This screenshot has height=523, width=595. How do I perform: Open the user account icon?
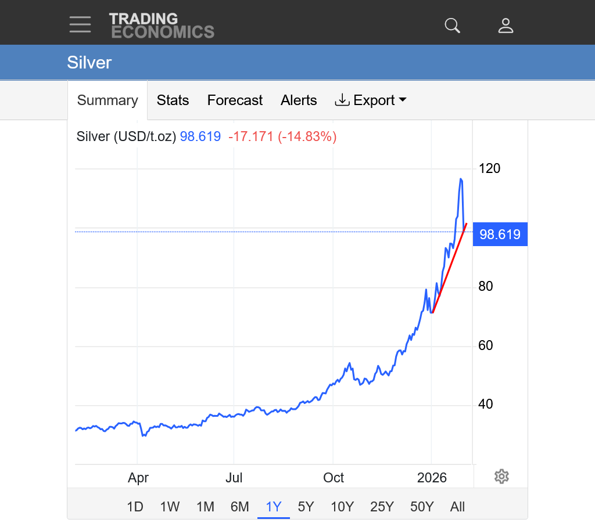[x=506, y=25]
